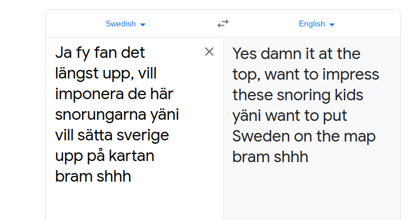Click "Yes damn it" in translated text
Viewport: 418px width, 220px height.
click(x=274, y=54)
